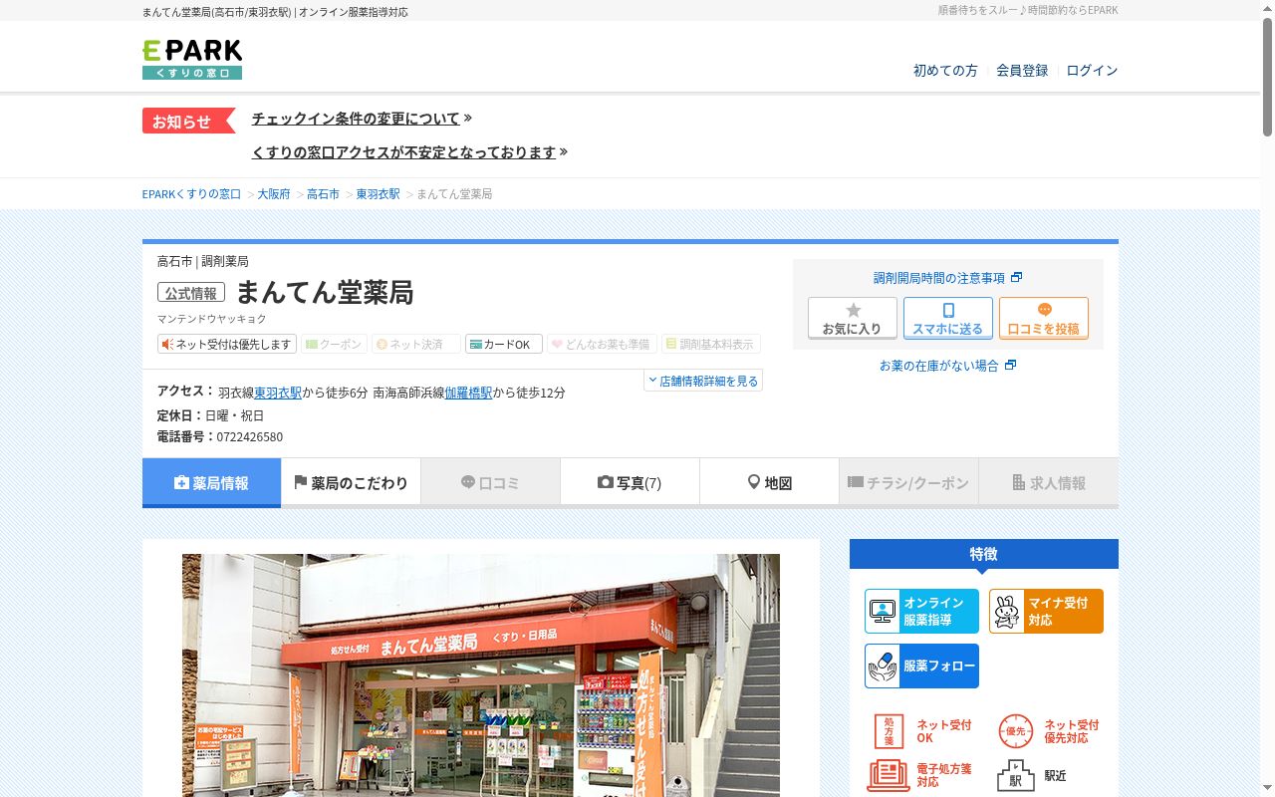Open the 会員登録 link

(1022, 71)
